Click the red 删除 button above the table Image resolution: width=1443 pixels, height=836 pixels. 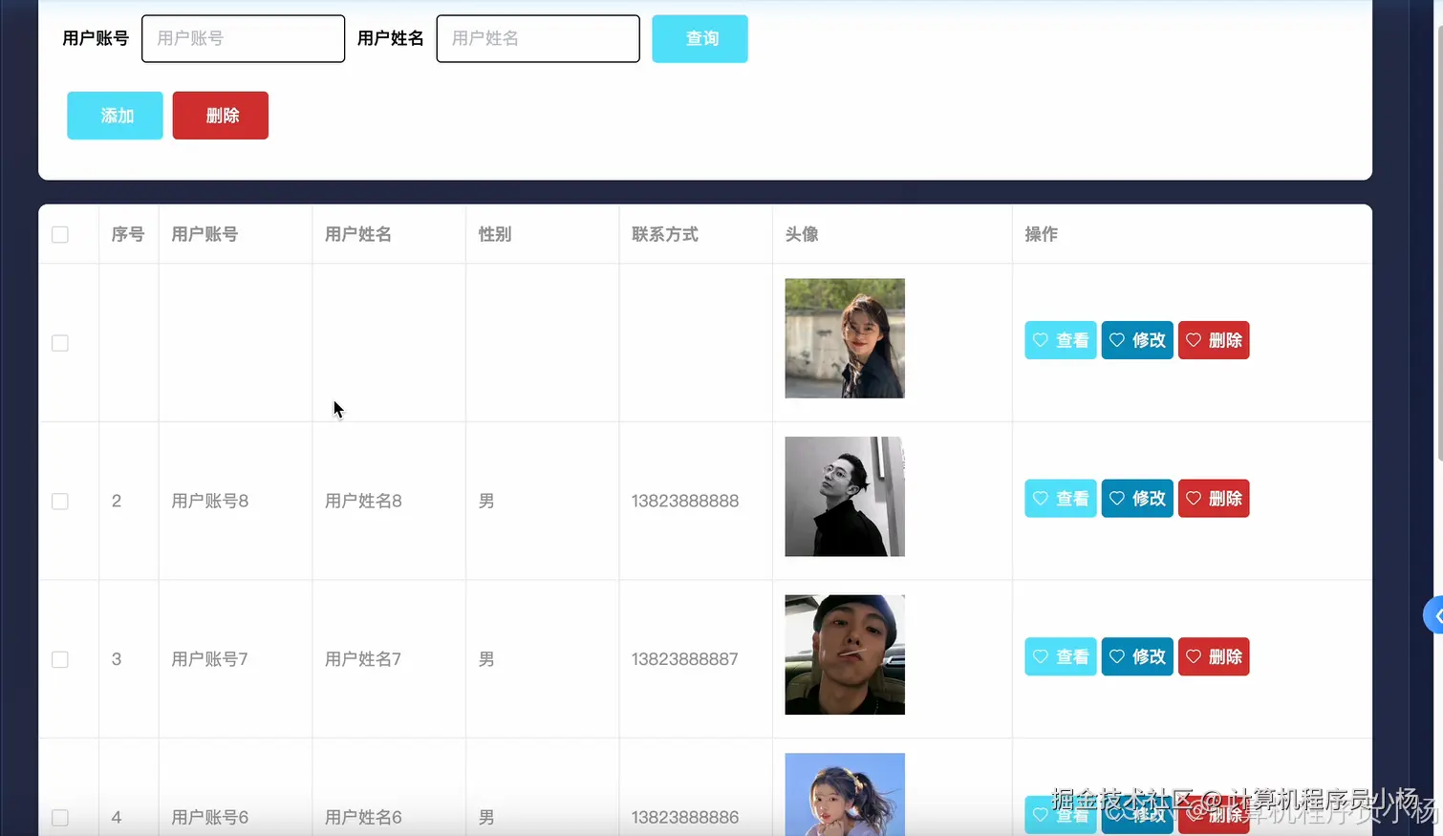click(220, 116)
